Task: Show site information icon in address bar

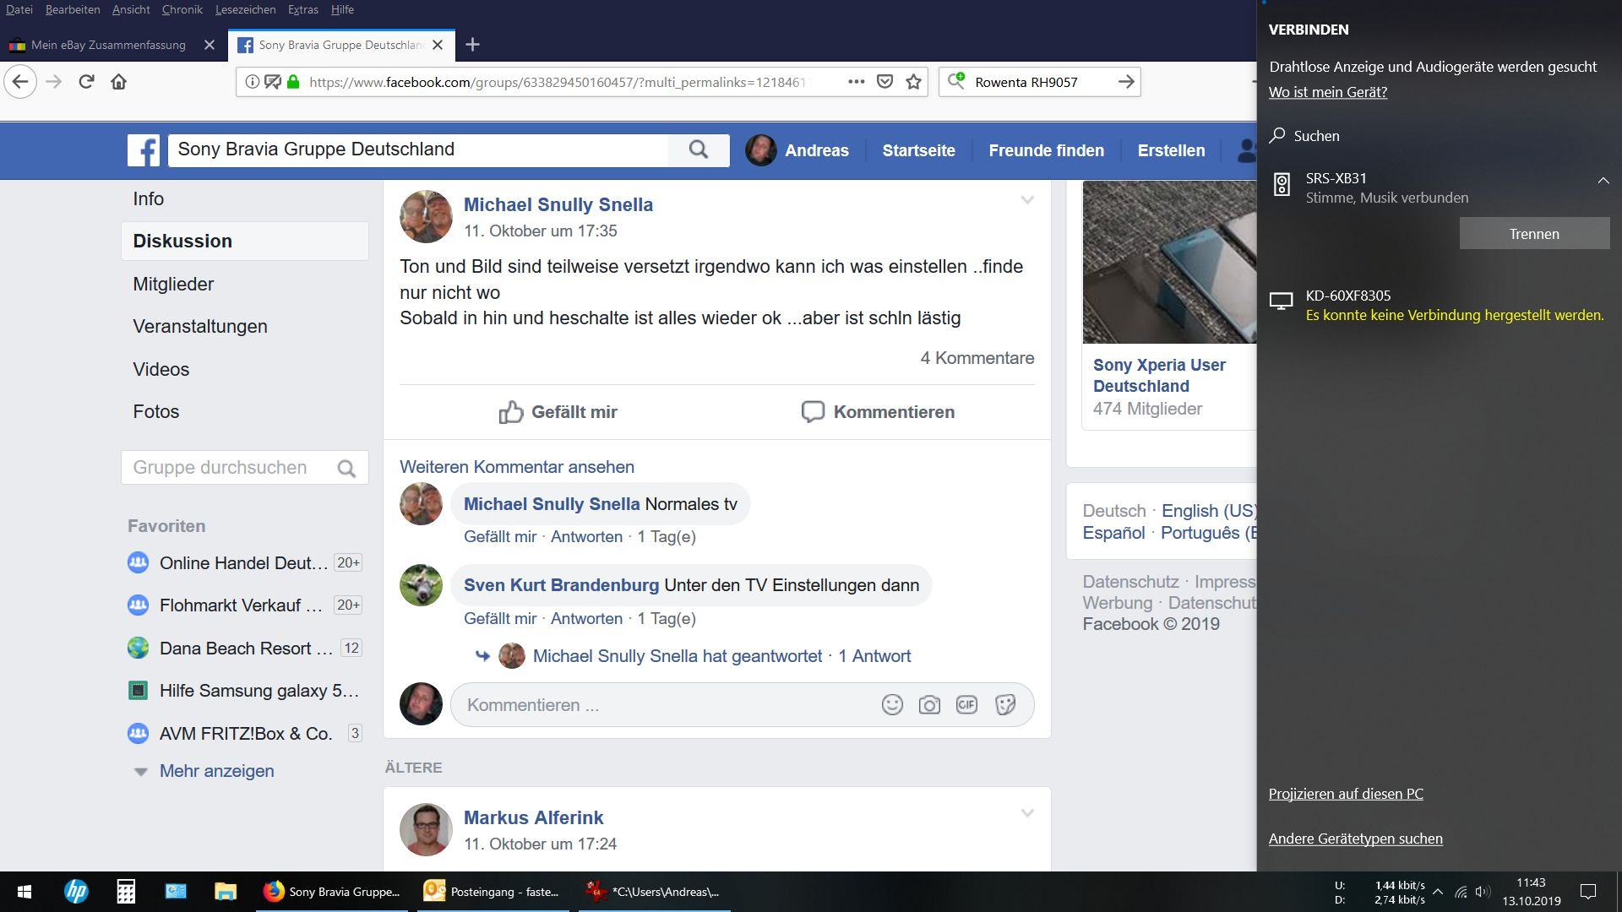Action: (251, 82)
